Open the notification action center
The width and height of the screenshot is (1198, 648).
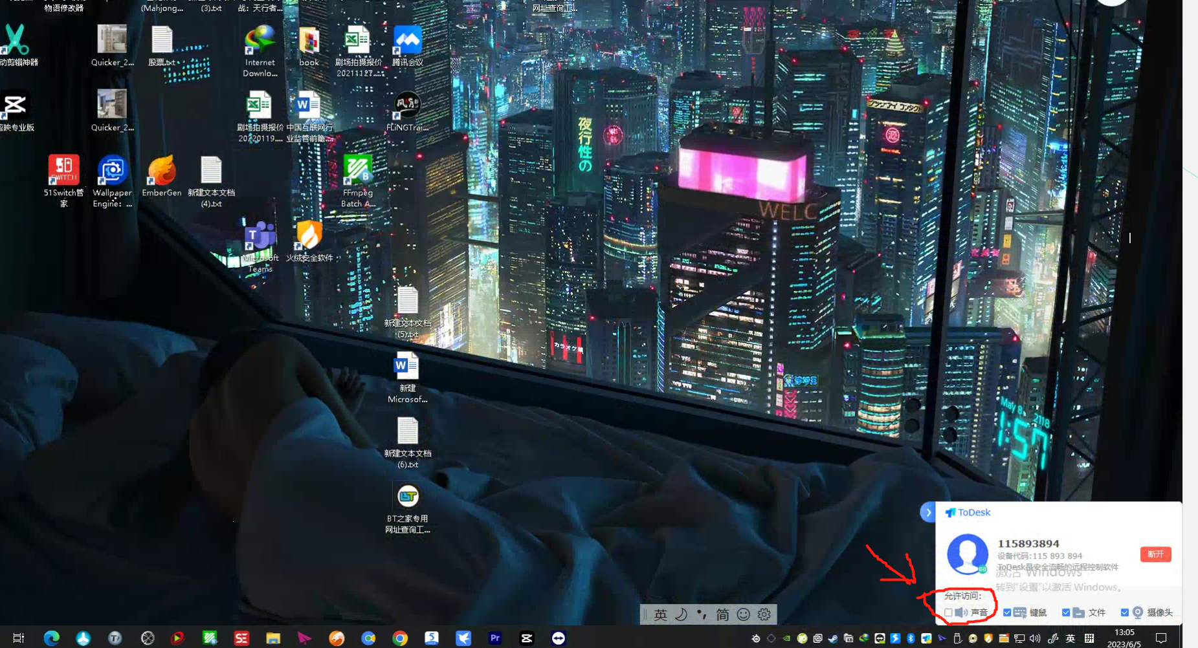[x=1161, y=638]
